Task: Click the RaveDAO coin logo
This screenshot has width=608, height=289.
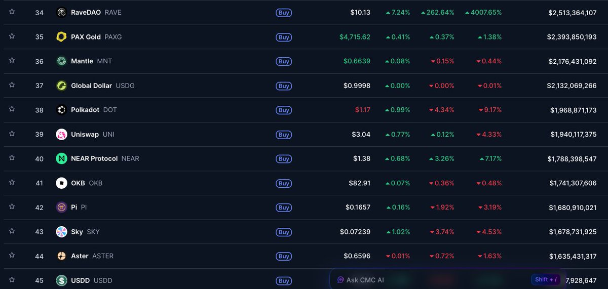Action: tap(61, 12)
